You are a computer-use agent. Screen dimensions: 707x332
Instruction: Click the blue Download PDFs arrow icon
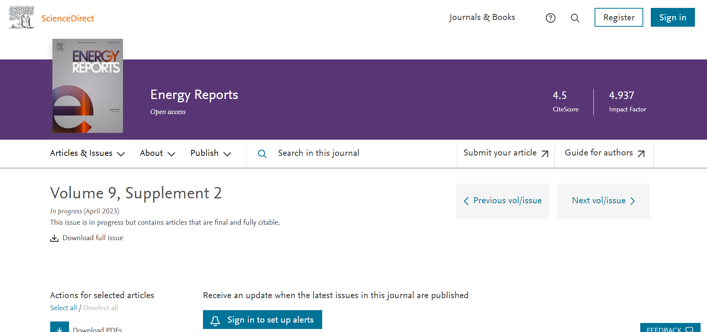[60, 327]
